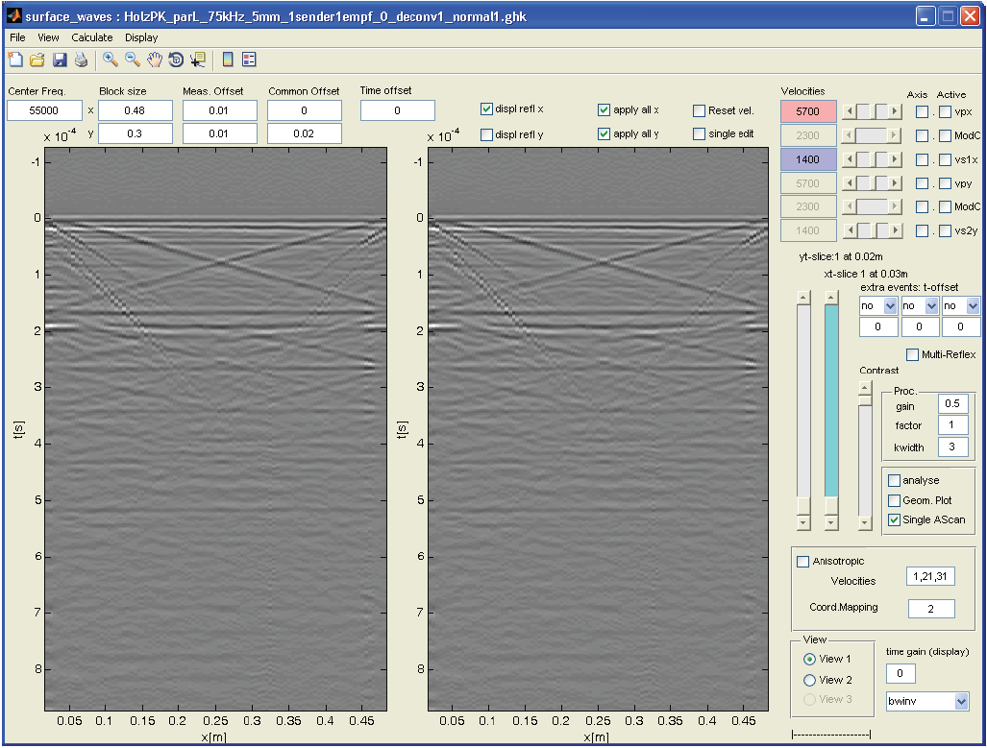
Task: Open file with the folder toolbar icon
Action: tap(37, 60)
